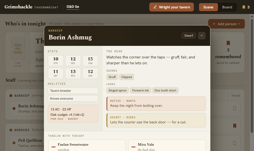Click the read text about watching the taps
This screenshot has width=254, height=151.
tap(151, 60)
